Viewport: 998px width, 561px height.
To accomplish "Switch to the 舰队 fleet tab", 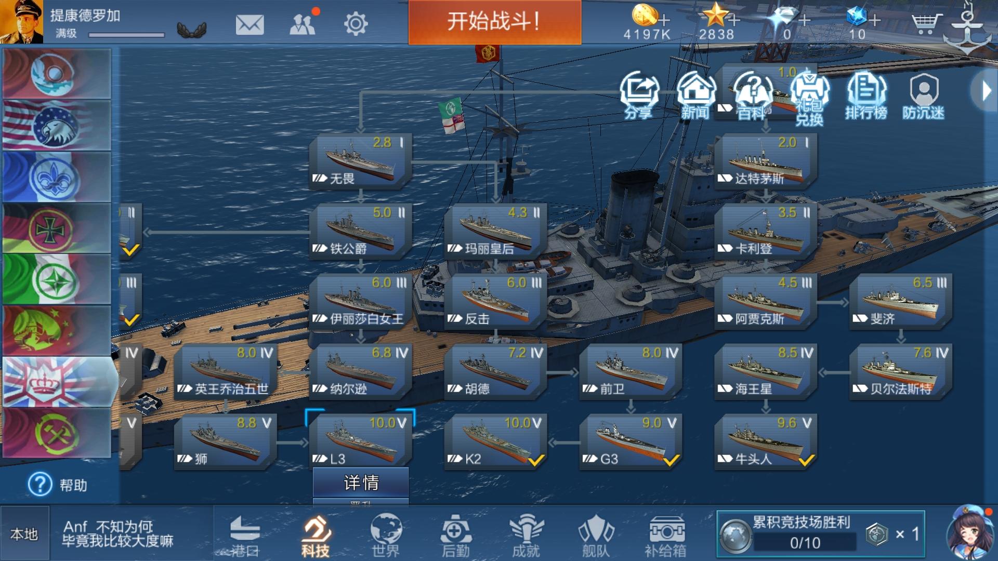I will coord(596,536).
